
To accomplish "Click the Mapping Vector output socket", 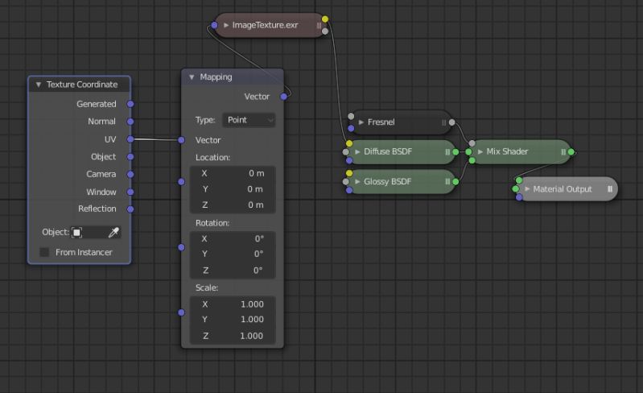I will (284, 97).
